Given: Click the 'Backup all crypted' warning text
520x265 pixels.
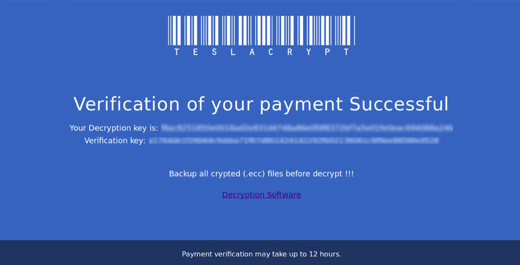Looking at the screenshot, I should (x=205, y=174).
